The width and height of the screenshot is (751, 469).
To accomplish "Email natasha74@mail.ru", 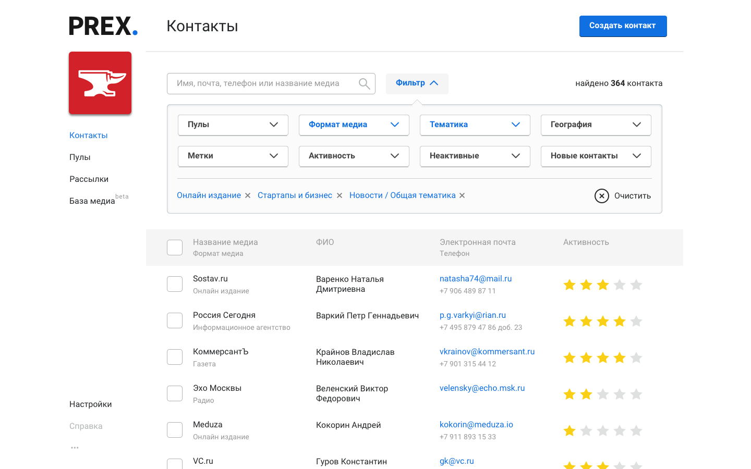I will point(476,279).
